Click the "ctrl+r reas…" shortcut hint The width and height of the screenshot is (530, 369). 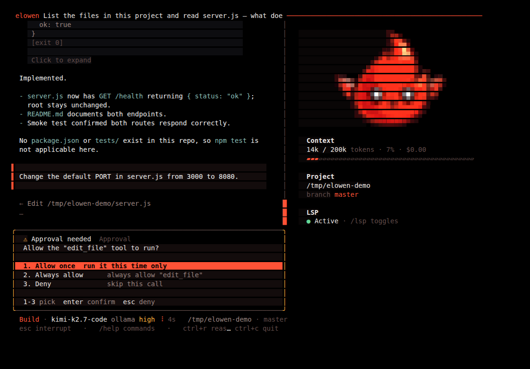207,328
